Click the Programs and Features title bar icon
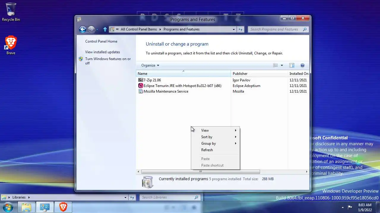The height and width of the screenshot is (213, 380). [x=79, y=20]
